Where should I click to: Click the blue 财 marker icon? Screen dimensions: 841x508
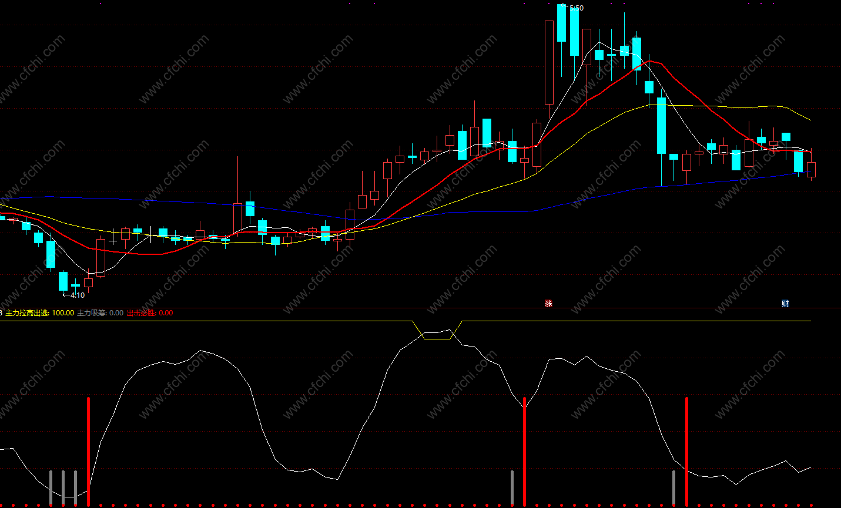(x=785, y=303)
